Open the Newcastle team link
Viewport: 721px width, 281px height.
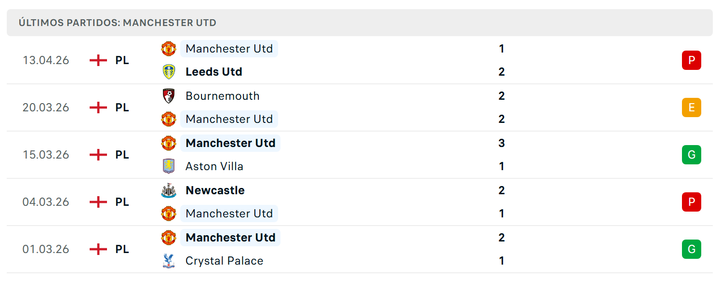[215, 190]
